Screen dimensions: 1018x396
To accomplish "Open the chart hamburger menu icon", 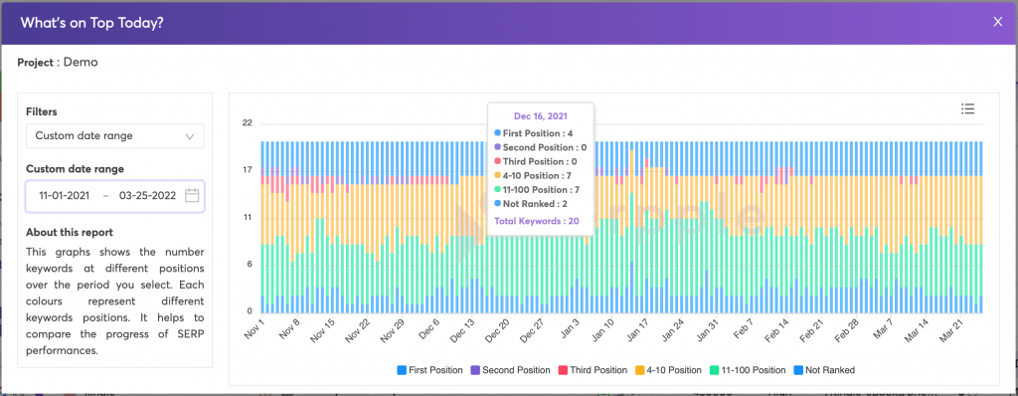I will pos(967,108).
